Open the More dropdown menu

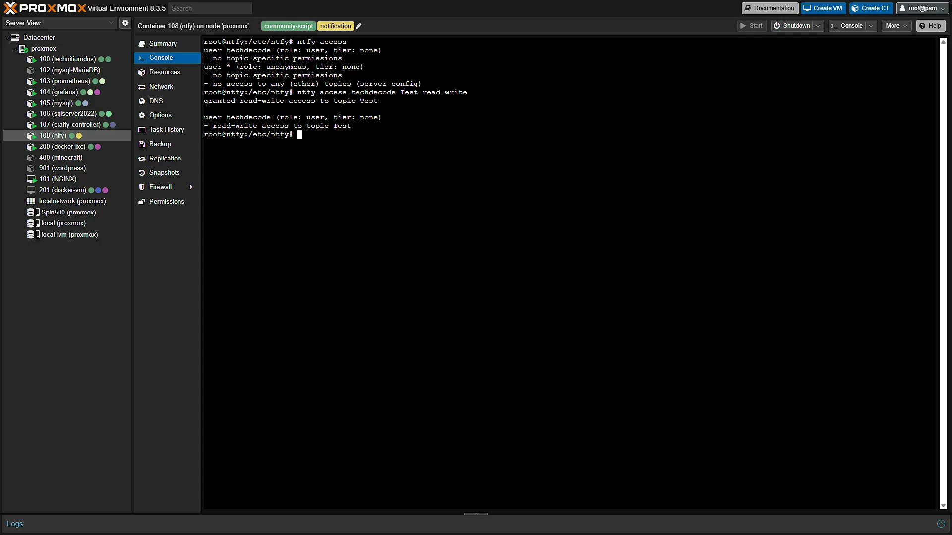coord(896,26)
